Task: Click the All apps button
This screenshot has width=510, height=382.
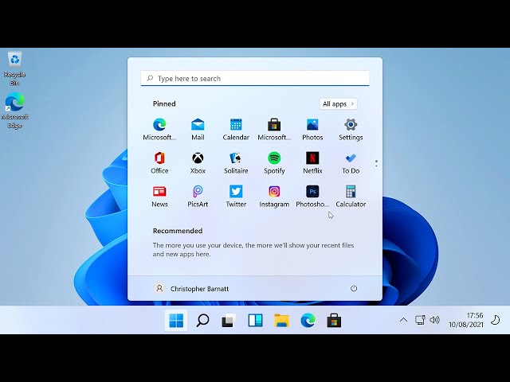Action: [338, 104]
